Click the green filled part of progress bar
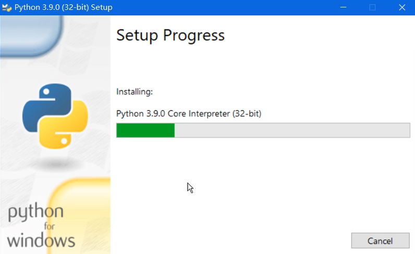415x254 pixels. coord(145,131)
